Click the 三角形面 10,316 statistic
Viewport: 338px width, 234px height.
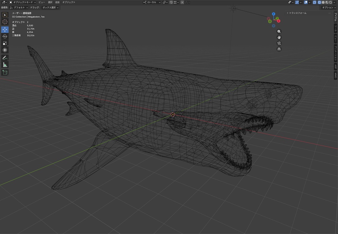coord(23,36)
